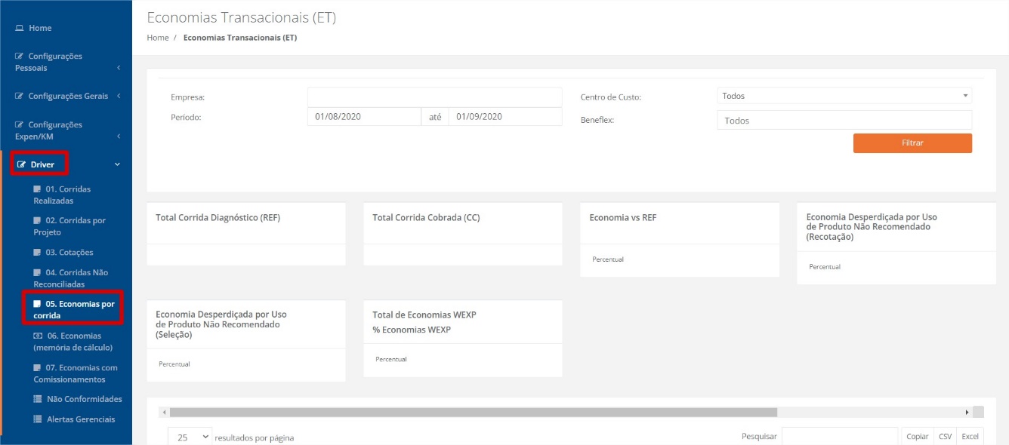Click icon beside 01. Corridas Realizadas
The image size is (1009, 445).
[38, 189]
